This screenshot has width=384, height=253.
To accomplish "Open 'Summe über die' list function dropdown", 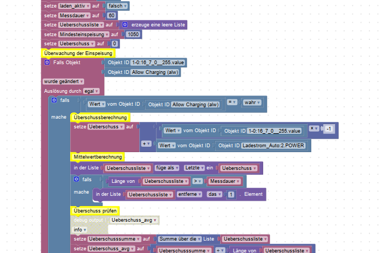I will click(180, 239).
